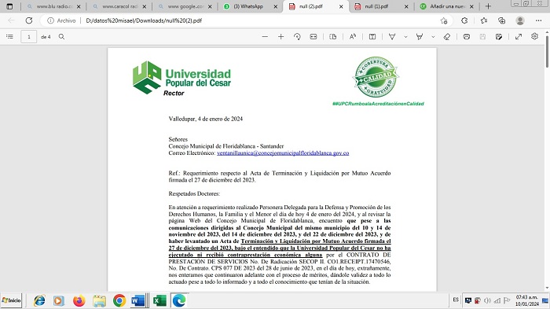Open browser Extensions icon
Image resolution: width=550 pixels, height=309 pixels.
tap(464, 20)
